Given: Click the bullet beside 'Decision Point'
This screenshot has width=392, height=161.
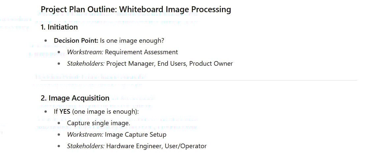Looking at the screenshot, I should tap(45, 40).
